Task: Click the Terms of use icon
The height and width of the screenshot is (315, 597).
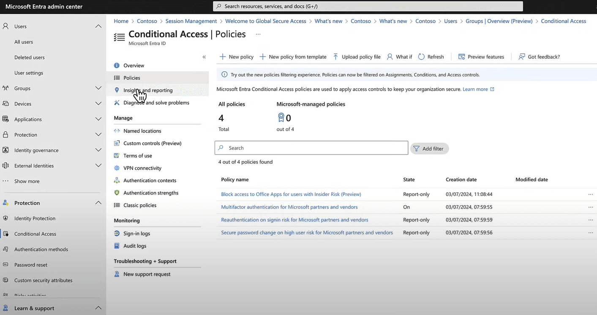Action: tap(117, 155)
